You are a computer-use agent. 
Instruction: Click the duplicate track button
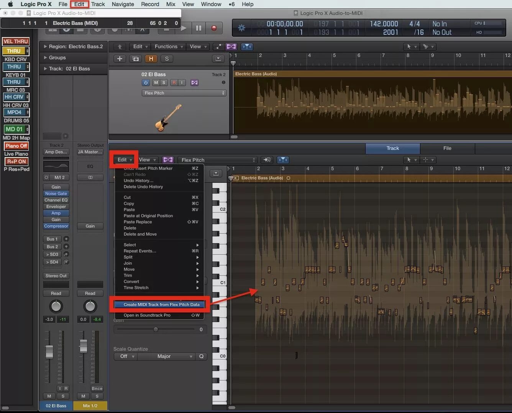(x=135, y=59)
